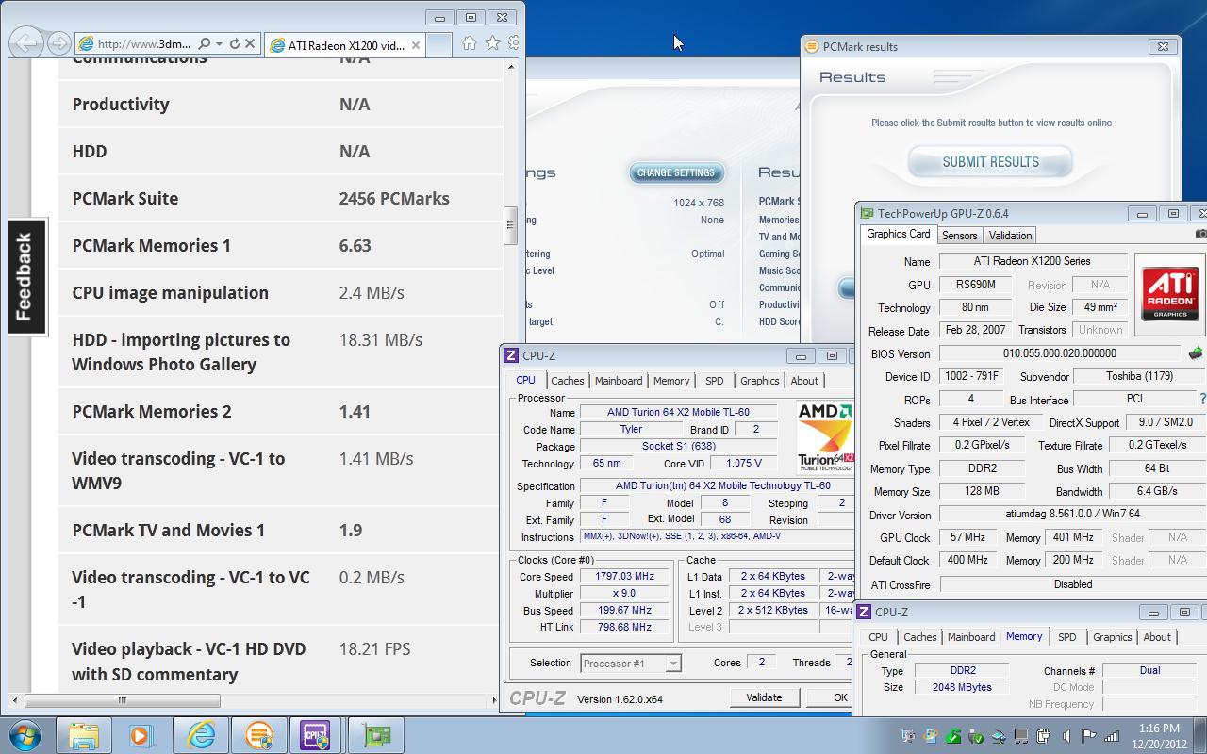Open Action Center flag tray icon
Screen dimensions: 1207x754
1088,736
